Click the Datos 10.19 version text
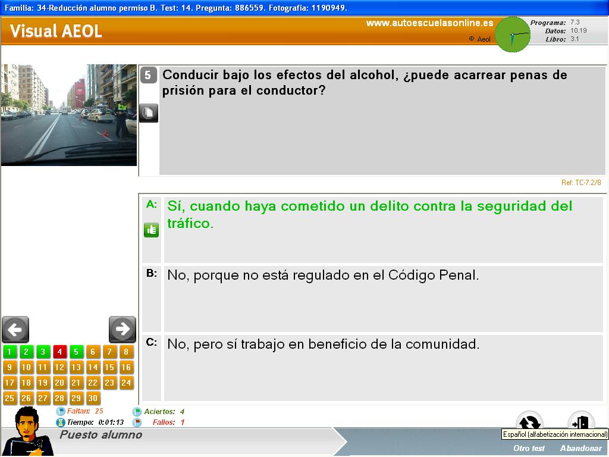 pos(566,31)
